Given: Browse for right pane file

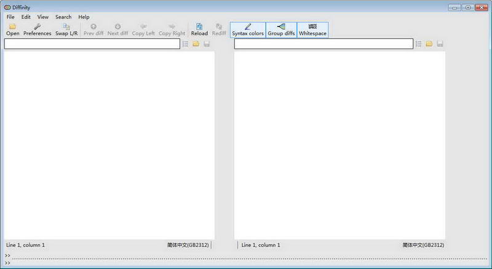Looking at the screenshot, I should pos(429,44).
